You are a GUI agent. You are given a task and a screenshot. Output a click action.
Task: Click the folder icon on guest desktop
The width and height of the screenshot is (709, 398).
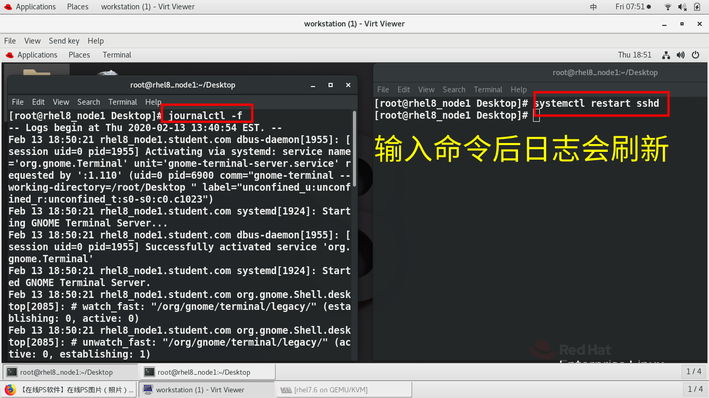pyautogui.click(x=37, y=72)
